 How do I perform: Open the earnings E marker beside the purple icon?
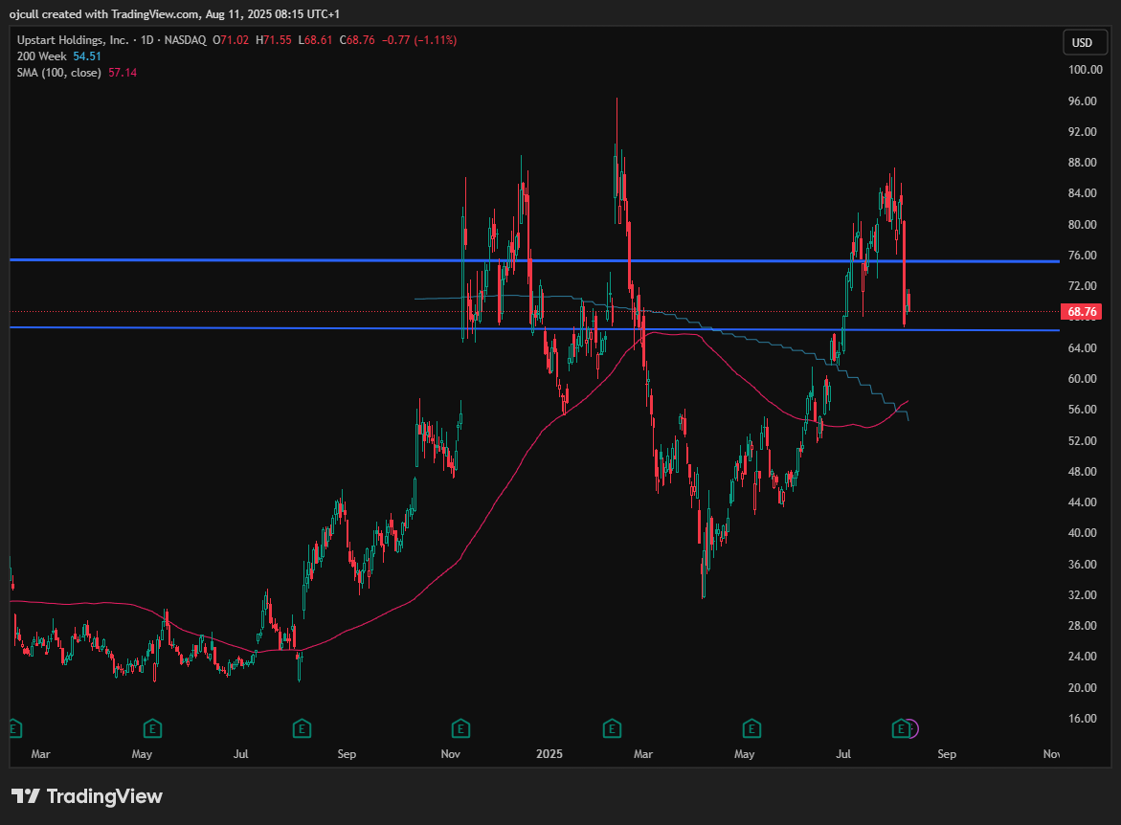click(x=900, y=729)
